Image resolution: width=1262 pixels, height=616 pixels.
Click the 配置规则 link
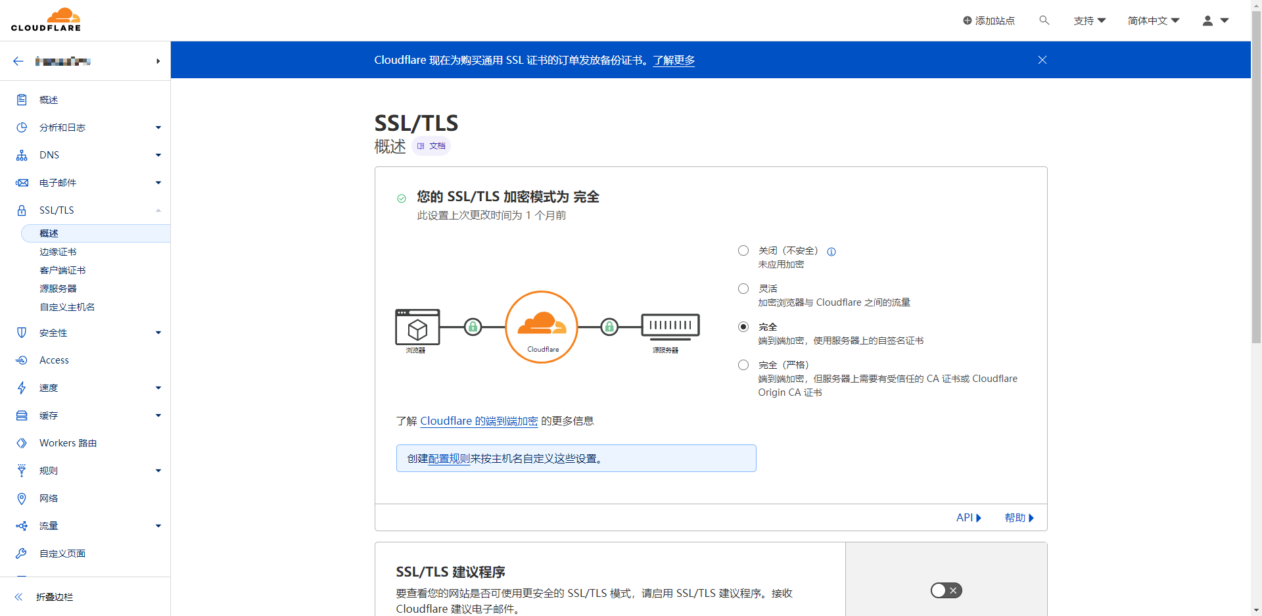tap(449, 459)
